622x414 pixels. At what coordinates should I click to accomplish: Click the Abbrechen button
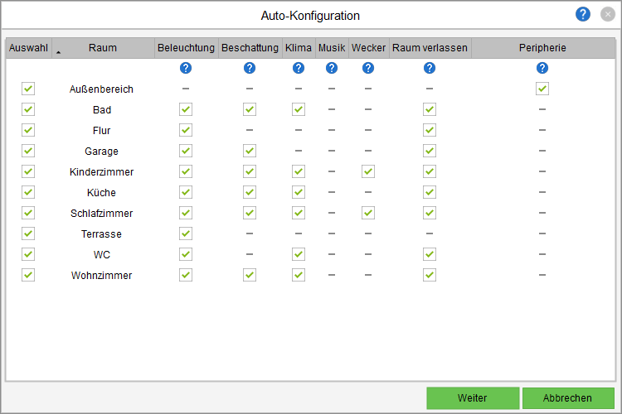click(x=568, y=398)
